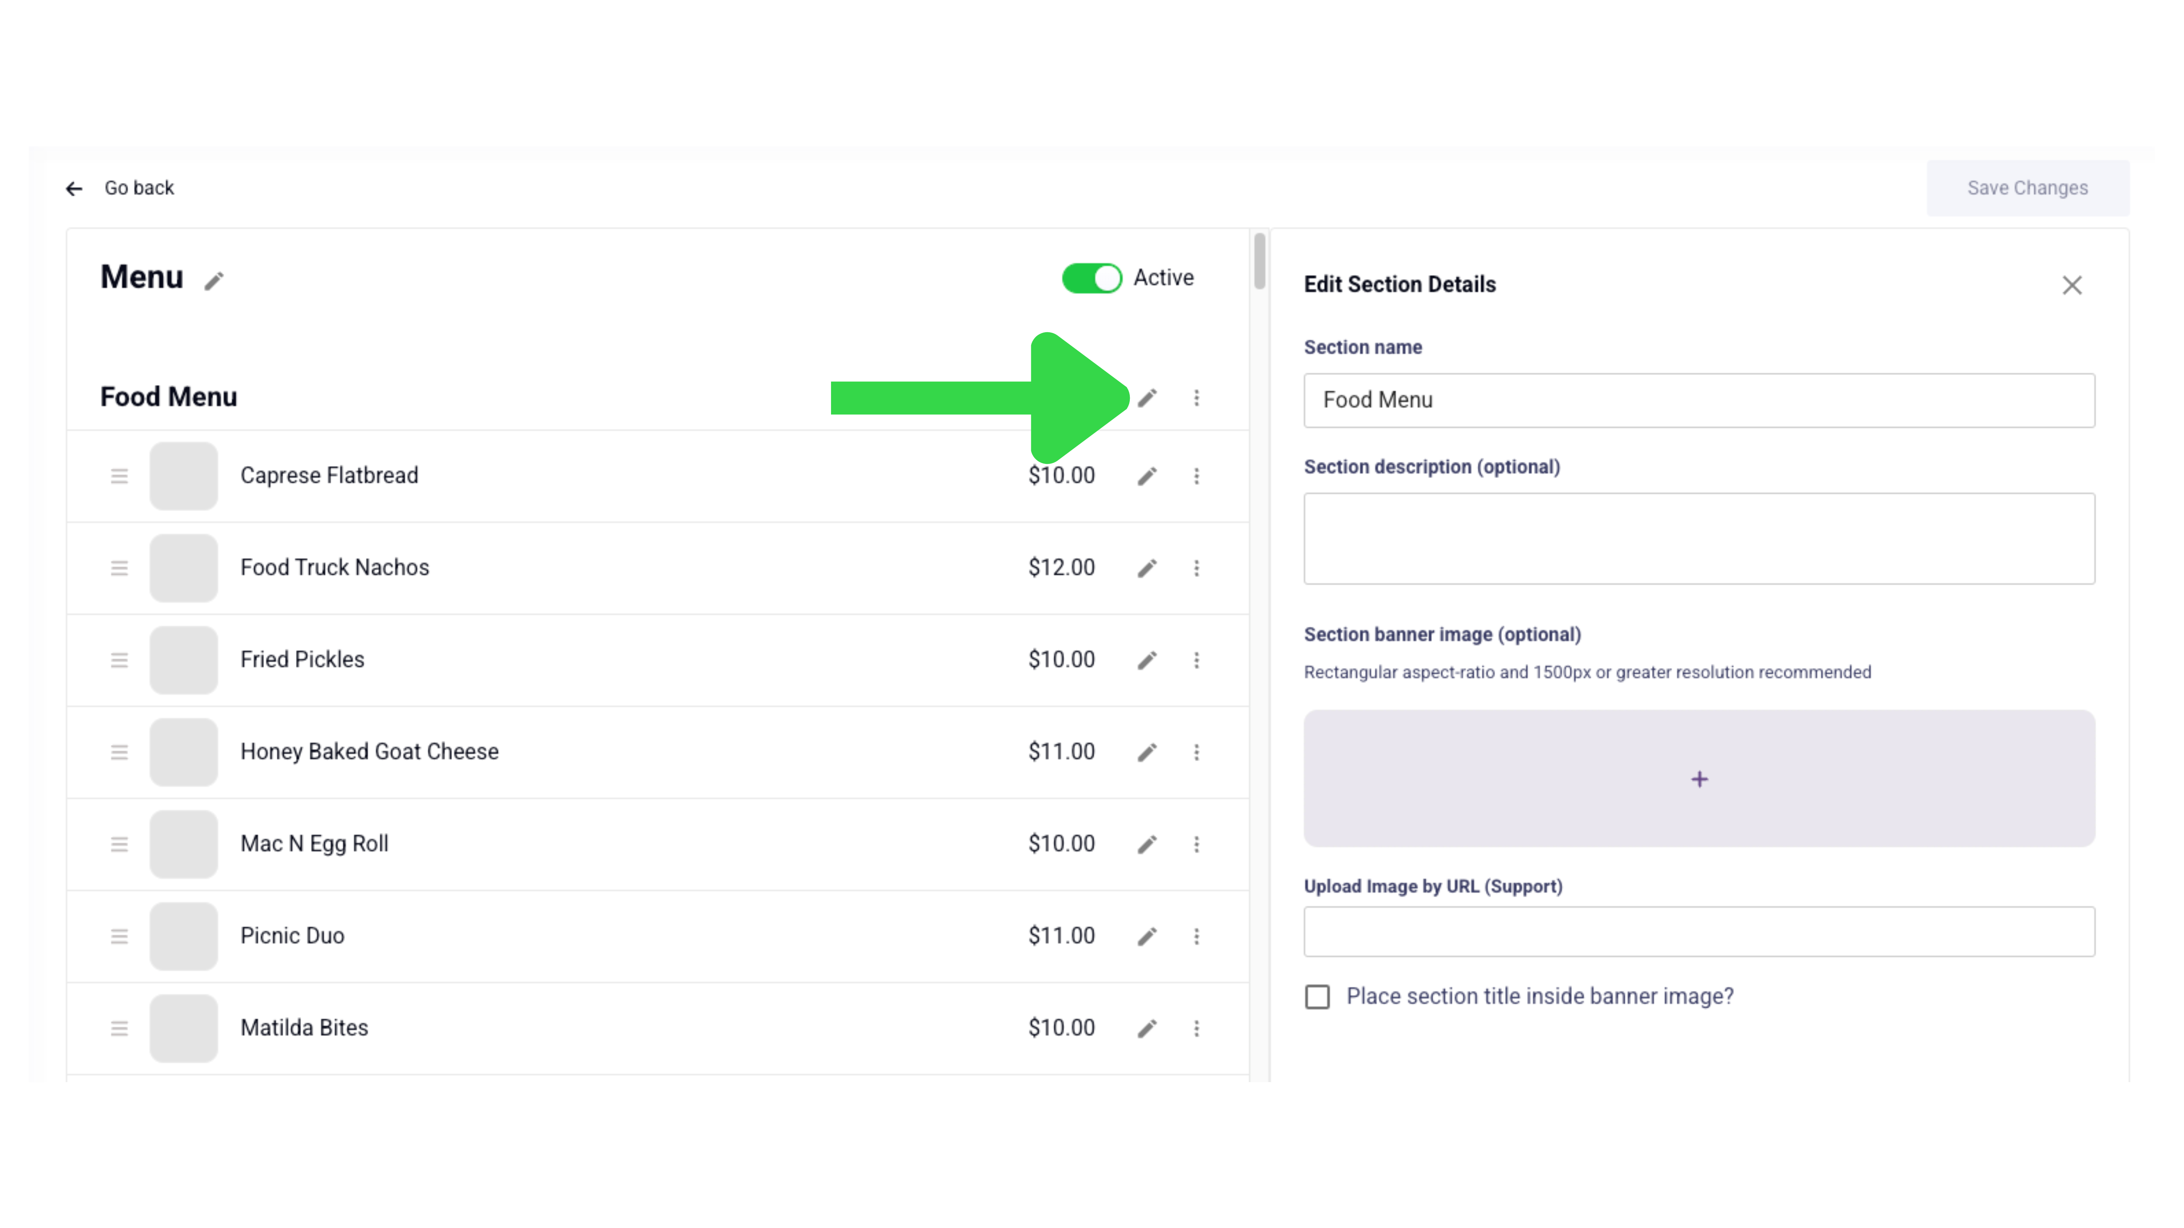The width and height of the screenshot is (2184, 1228).
Task: Click the drag handle beside Caprese Flatbread
Action: [x=119, y=476]
